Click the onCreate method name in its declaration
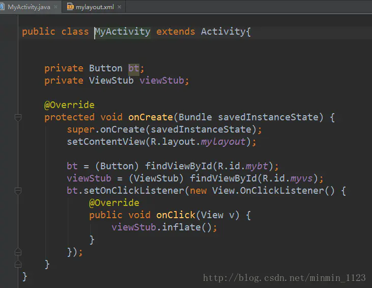Viewport: 372px width, 288px height. click(151, 117)
